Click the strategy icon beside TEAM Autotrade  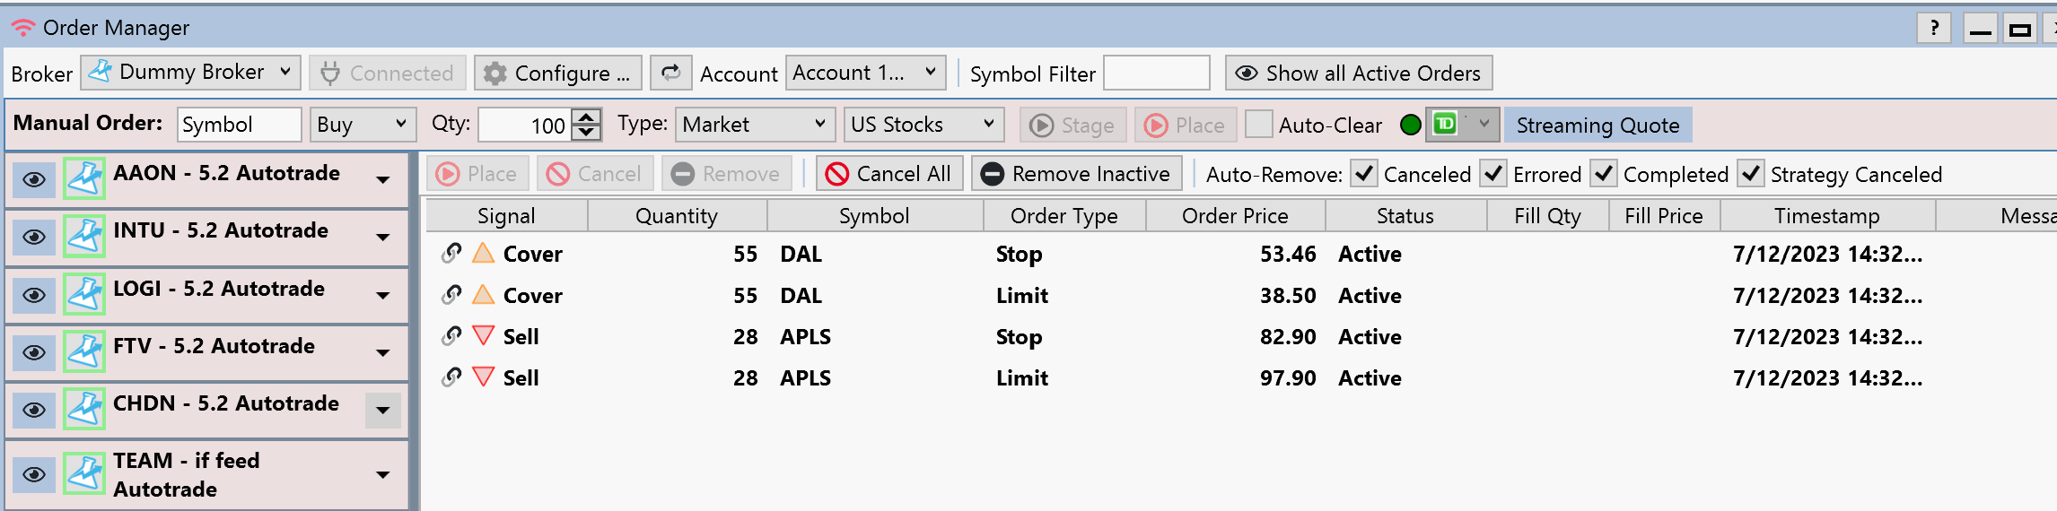[84, 474]
